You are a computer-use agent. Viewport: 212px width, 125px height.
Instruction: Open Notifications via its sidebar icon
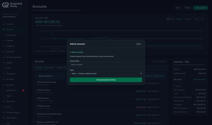pyautogui.click(x=4, y=90)
